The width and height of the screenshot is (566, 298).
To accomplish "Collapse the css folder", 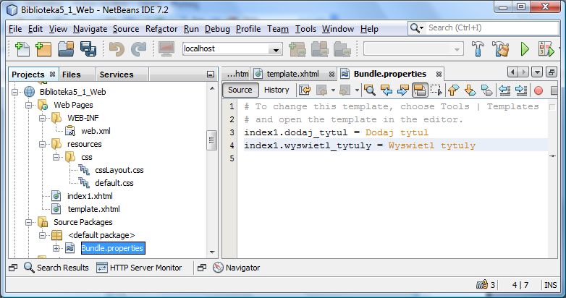I will (x=56, y=157).
